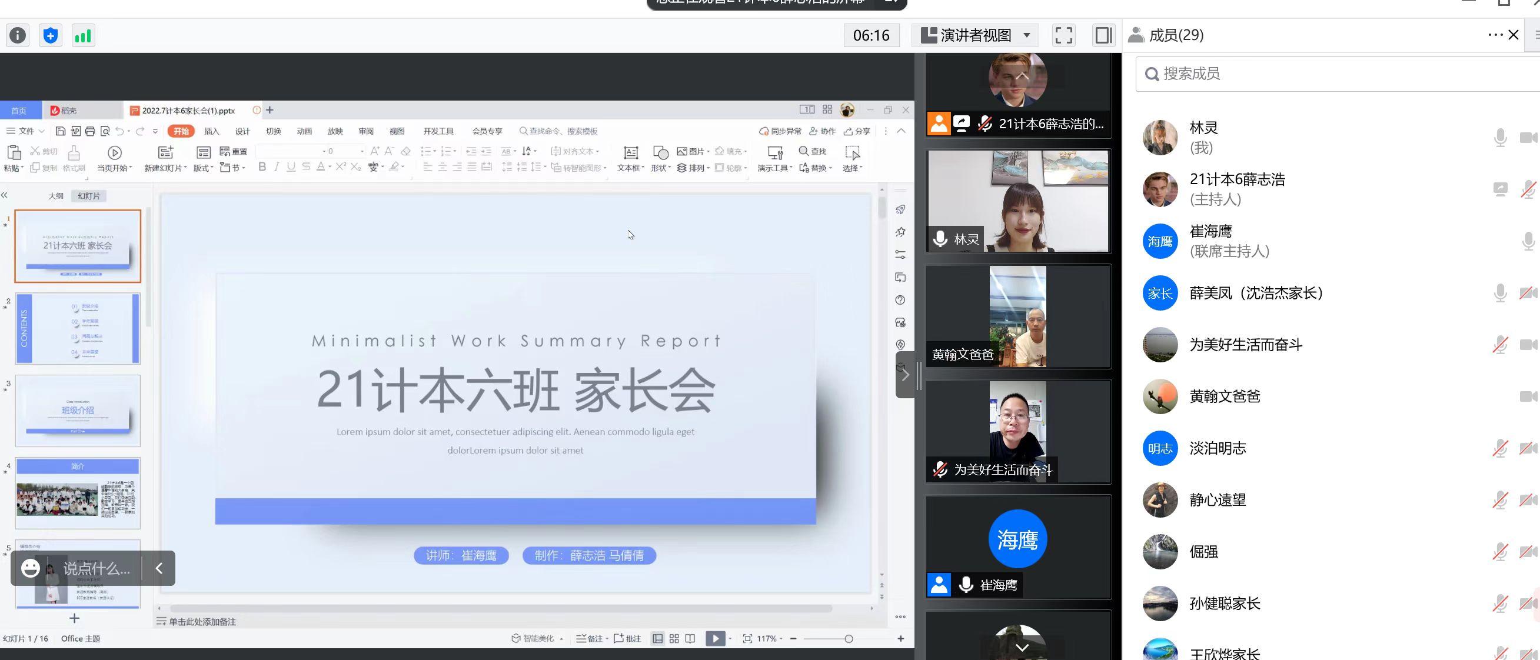Screen dimensions: 1540x660
Task: Toggle camera of 薛美凤（沈浩杰家长）
Action: click(x=1529, y=293)
